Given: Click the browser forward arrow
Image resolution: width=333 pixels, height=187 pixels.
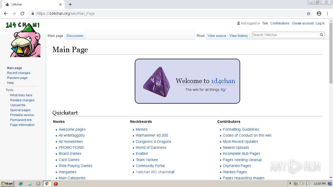Looking at the screenshot, I should 14,14.
